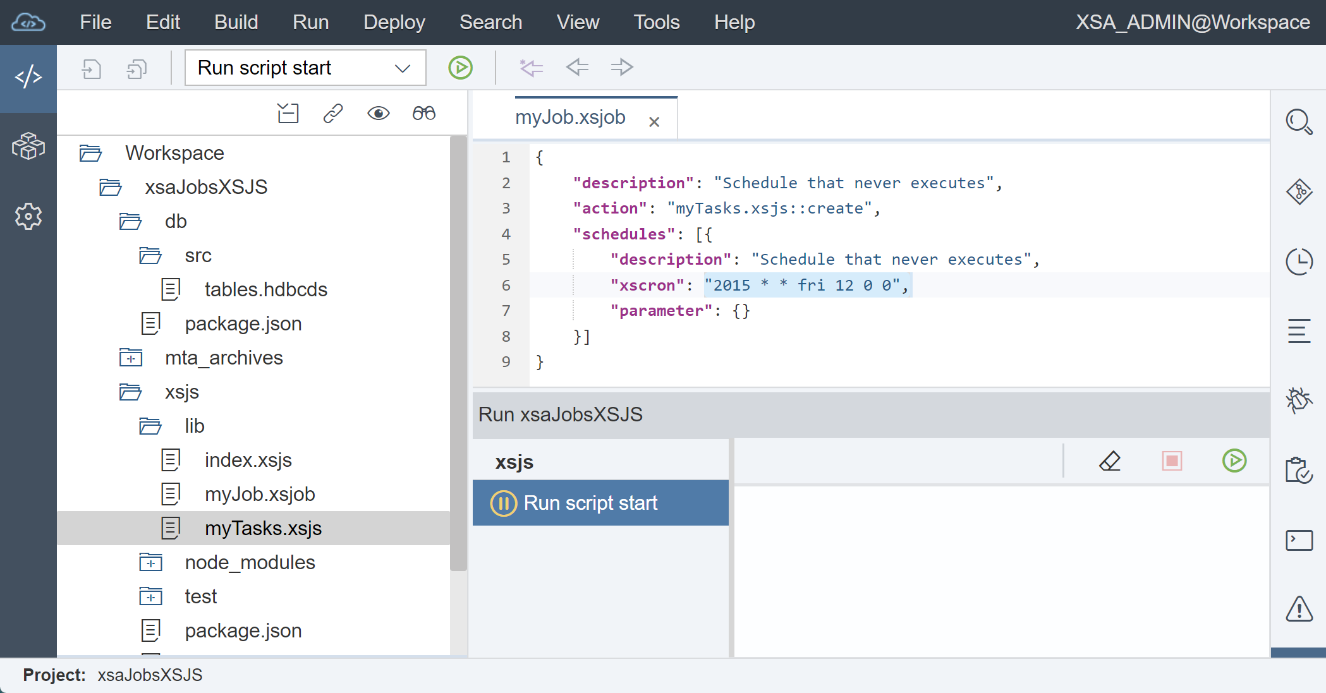Toggle the binoculars preview icon
This screenshot has width=1326, height=693.
click(x=424, y=114)
